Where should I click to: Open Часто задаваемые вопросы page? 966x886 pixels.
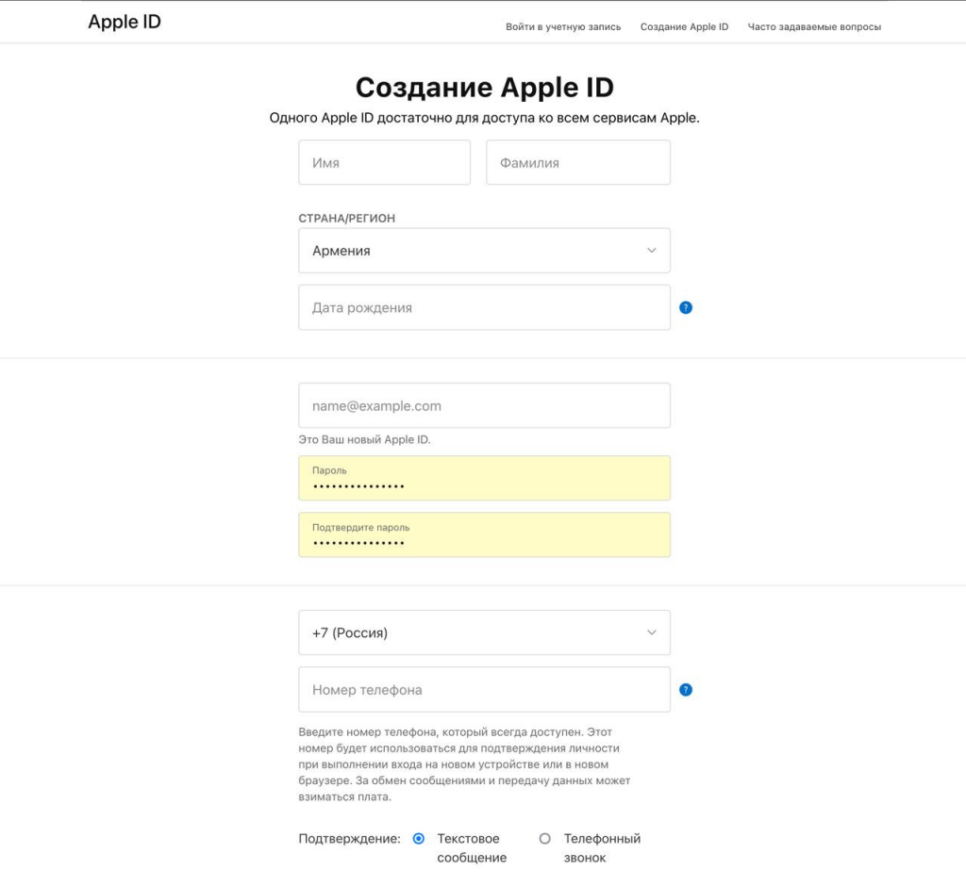pos(814,26)
